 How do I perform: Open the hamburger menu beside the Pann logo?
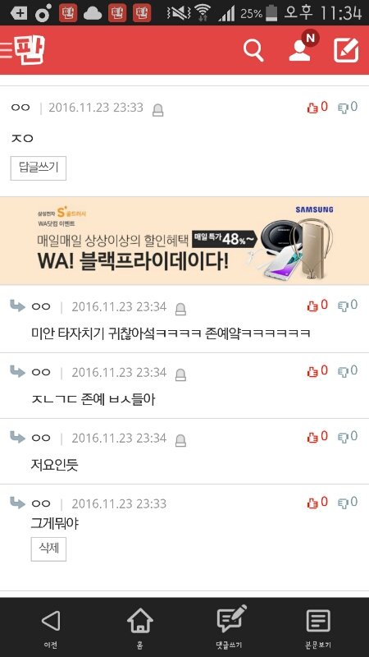[x=7, y=49]
